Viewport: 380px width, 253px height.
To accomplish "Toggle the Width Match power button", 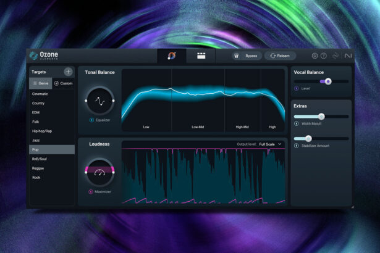I will click(x=296, y=123).
